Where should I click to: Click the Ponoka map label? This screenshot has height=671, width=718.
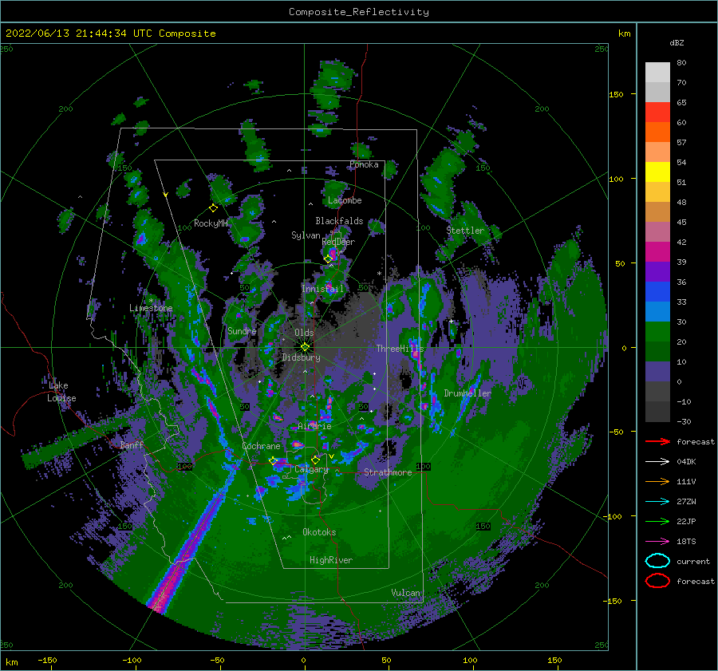(364, 164)
